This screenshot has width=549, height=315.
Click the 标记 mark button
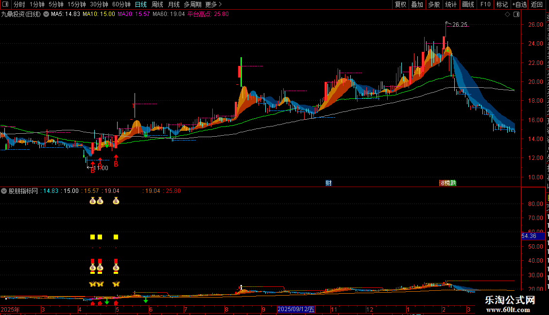(502, 4)
